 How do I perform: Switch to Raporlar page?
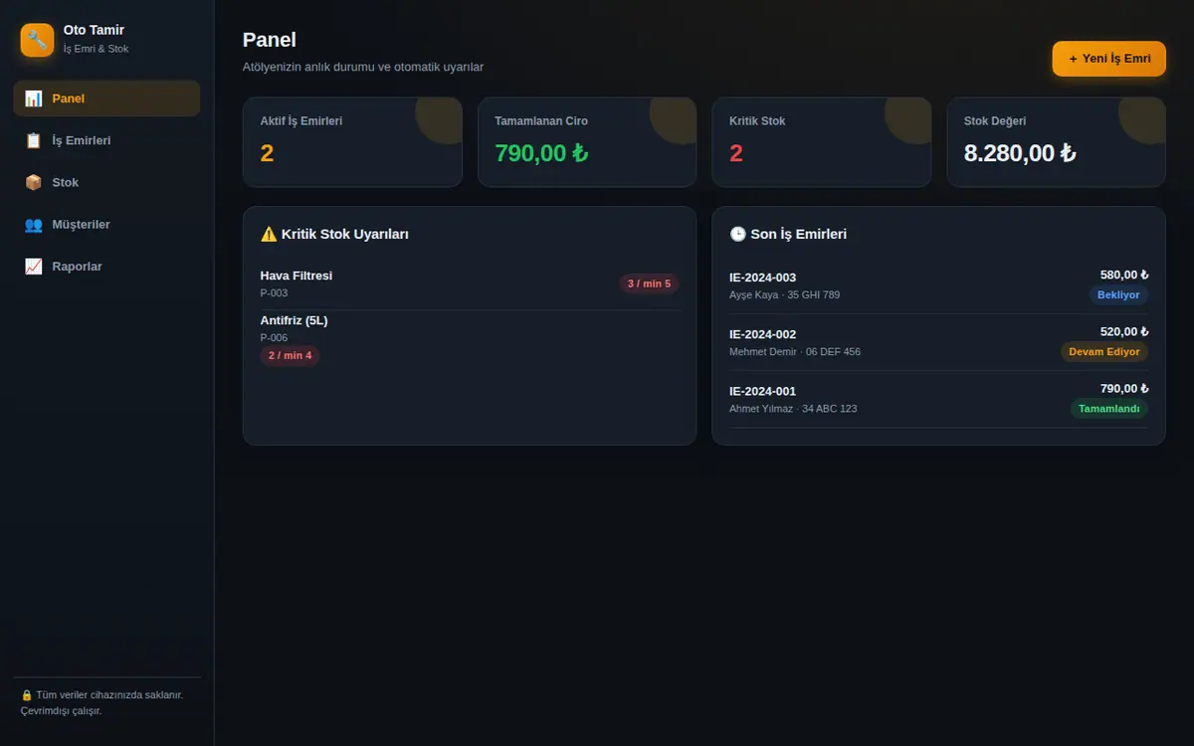coord(106,266)
